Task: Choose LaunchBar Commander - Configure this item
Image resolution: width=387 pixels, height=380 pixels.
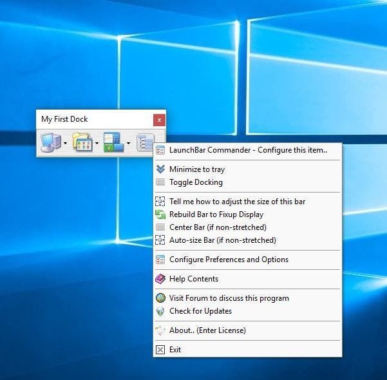Action: point(247,150)
